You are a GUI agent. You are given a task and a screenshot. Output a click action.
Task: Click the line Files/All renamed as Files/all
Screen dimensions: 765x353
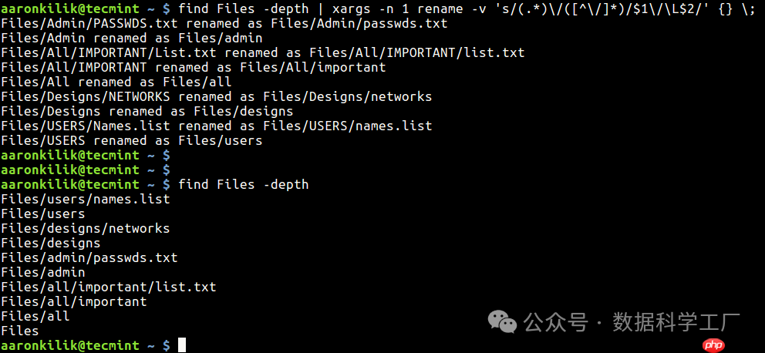click(116, 82)
